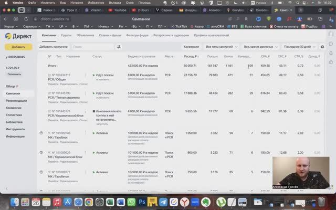Open Photoshop from the Dock
Image resolution: width=336 pixels, height=210 pixels.
click(x=142, y=202)
